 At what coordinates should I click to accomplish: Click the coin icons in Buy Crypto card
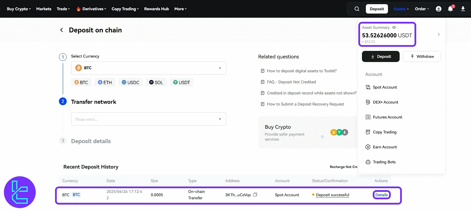[x=339, y=132]
